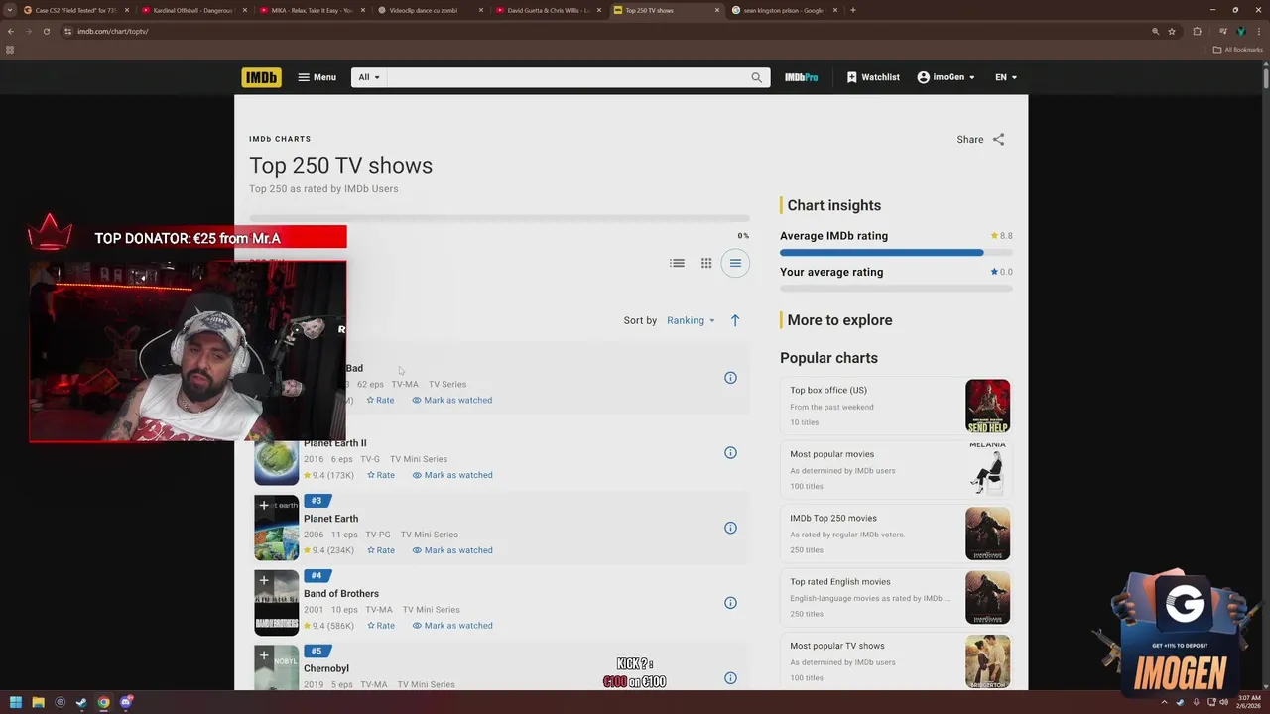Screen dimensions: 1270x714
Task: Click the Your average rating bar
Action: pos(896,289)
